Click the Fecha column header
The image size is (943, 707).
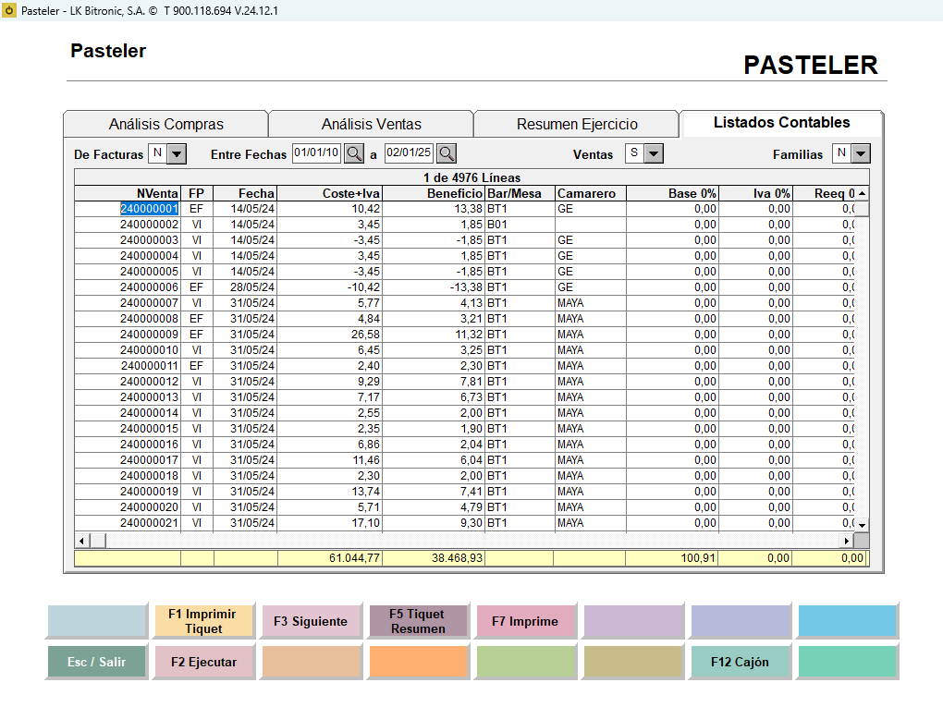tap(245, 193)
